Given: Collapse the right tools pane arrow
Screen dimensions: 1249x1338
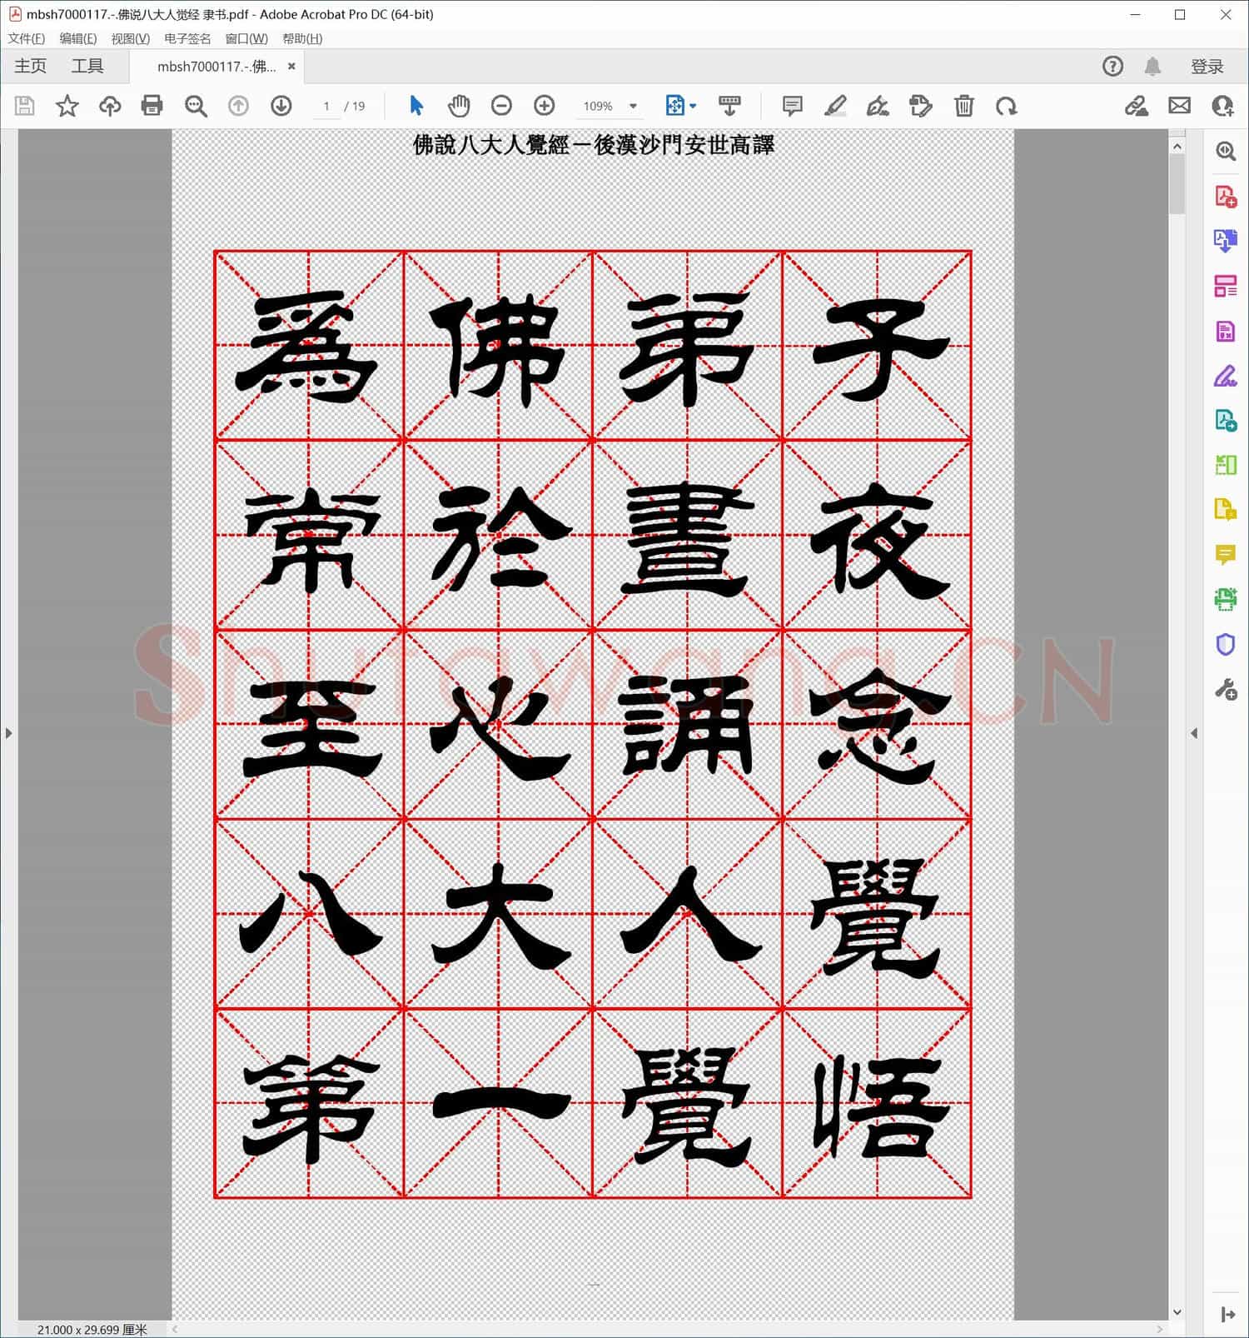Looking at the screenshot, I should pyautogui.click(x=1194, y=733).
